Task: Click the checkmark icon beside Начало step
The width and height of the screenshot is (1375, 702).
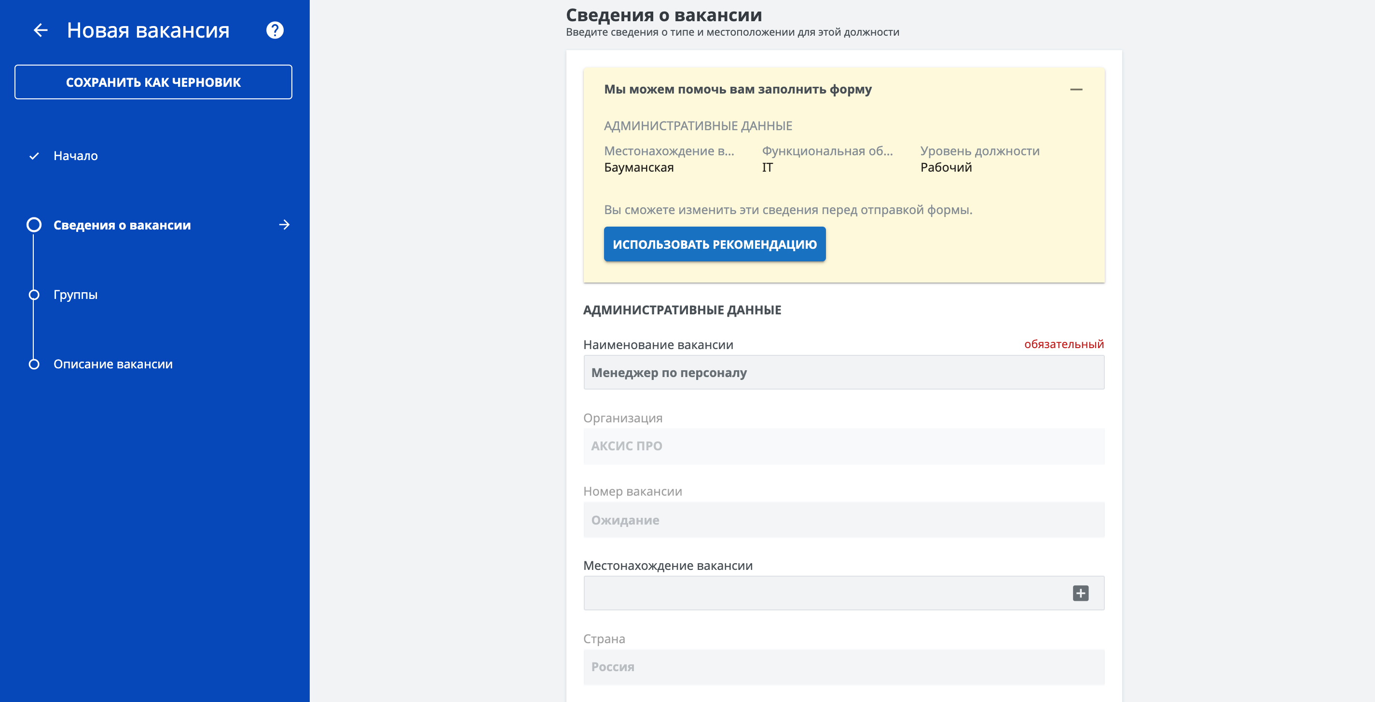Action: [34, 156]
